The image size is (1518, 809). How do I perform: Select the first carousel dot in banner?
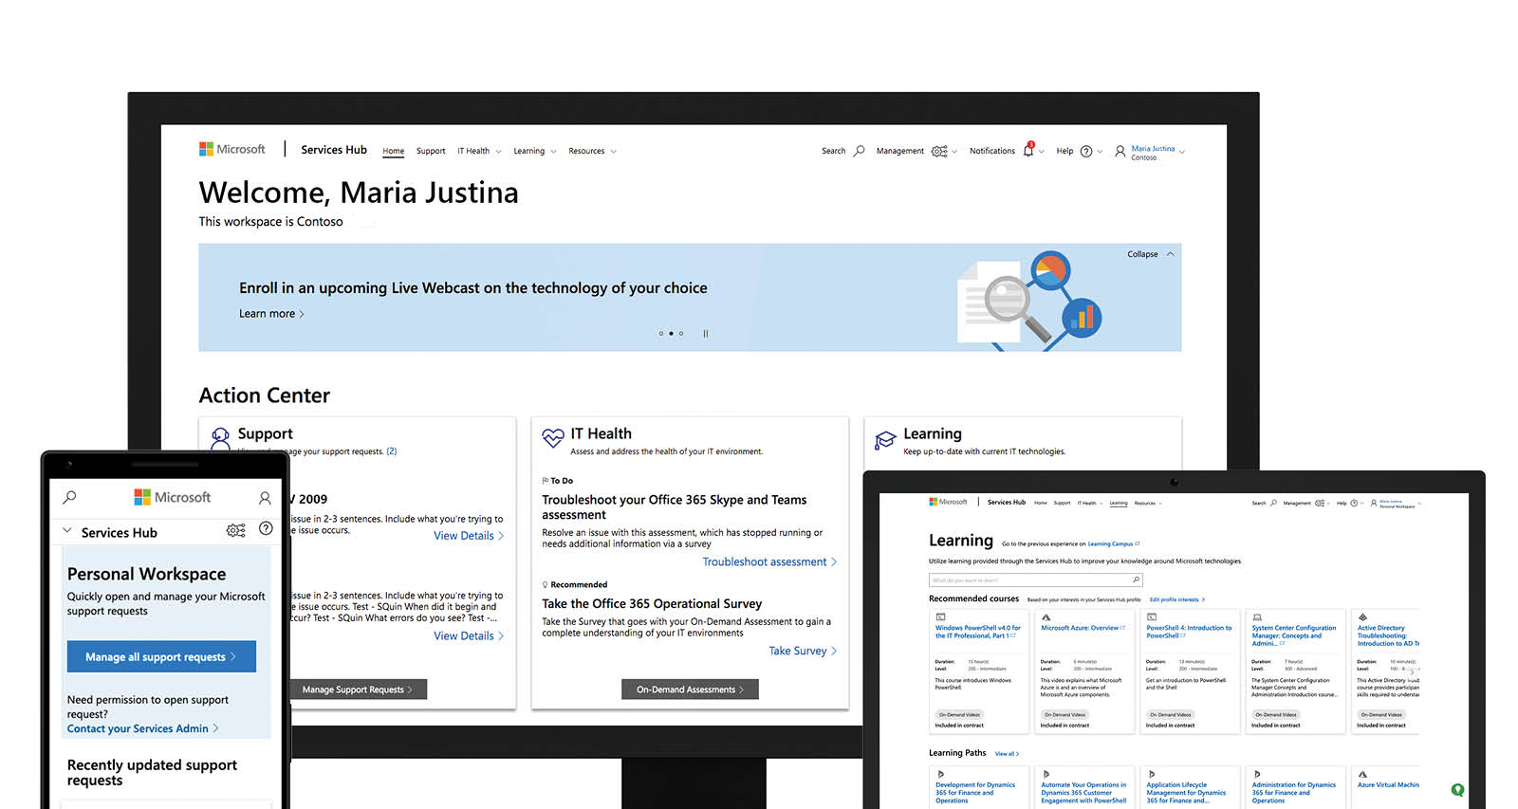660,334
